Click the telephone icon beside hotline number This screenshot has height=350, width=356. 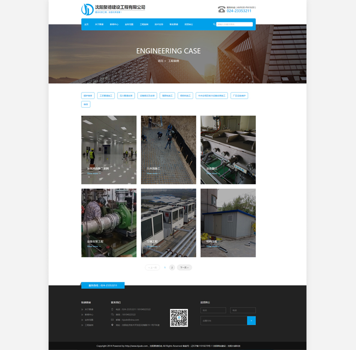[x=221, y=9]
